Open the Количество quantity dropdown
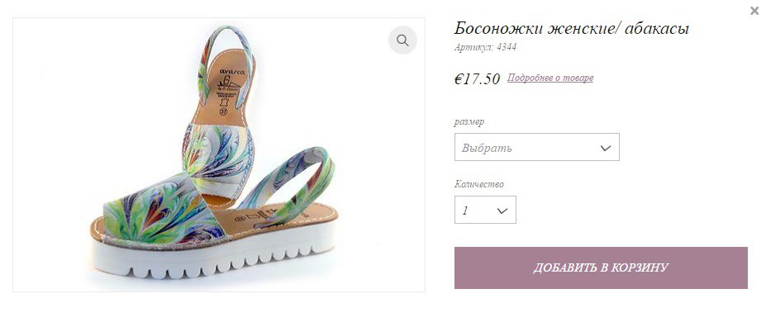The image size is (766, 322). point(485,210)
